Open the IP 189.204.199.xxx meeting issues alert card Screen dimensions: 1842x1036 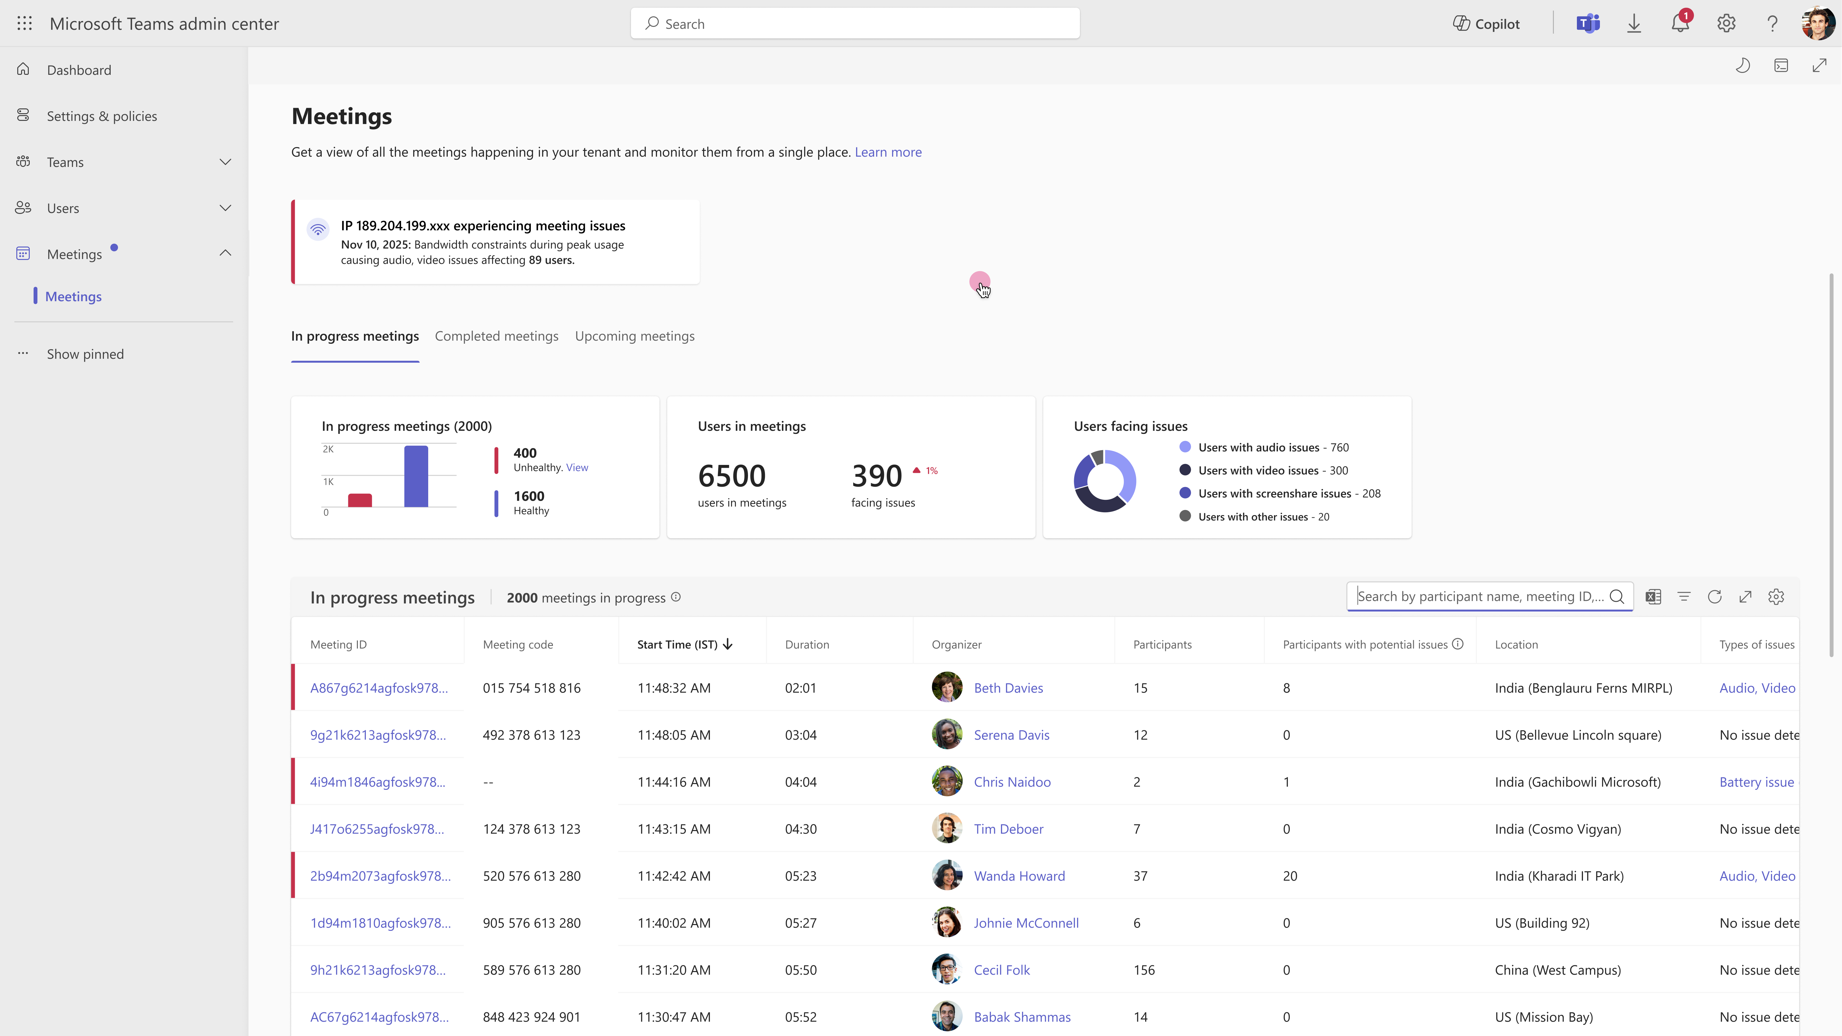pyautogui.click(x=496, y=242)
